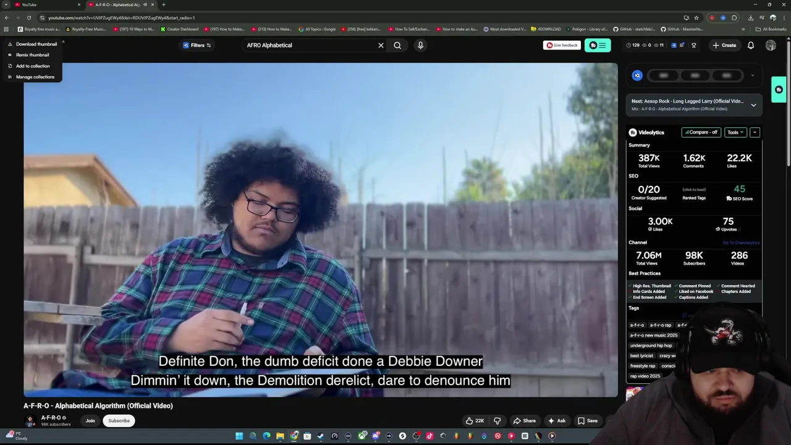Click the rap video 2025 tag
Screen dimensions: 791x445
pos(645,376)
